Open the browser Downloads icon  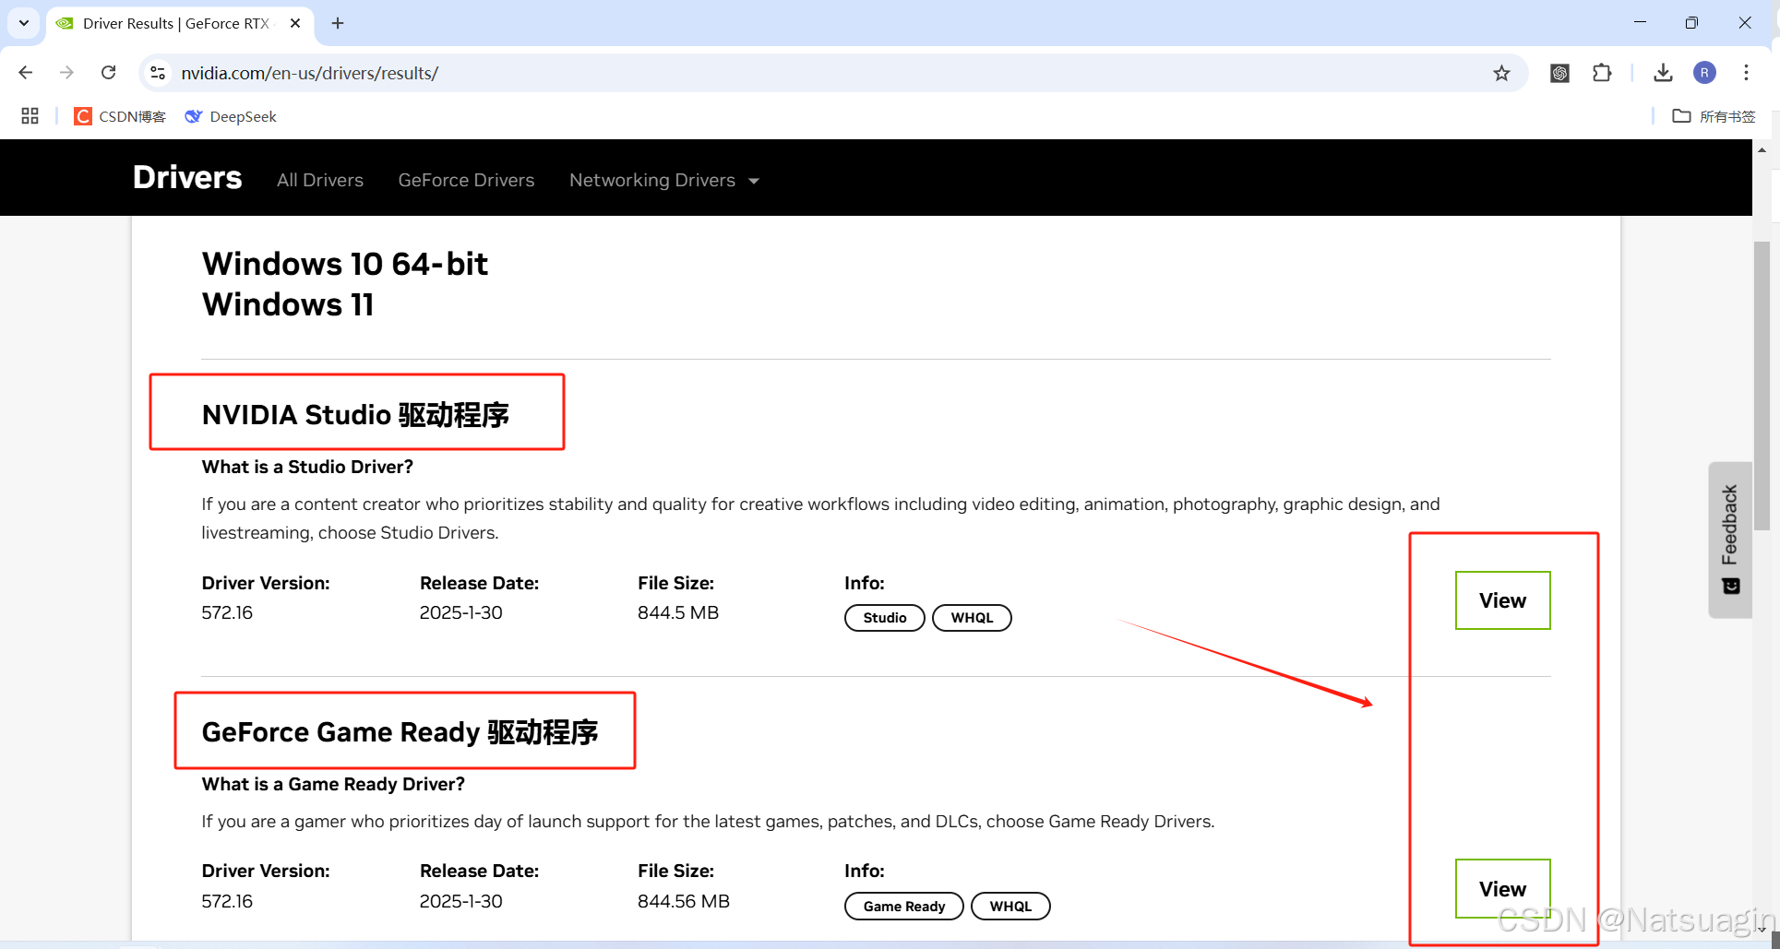(x=1663, y=73)
